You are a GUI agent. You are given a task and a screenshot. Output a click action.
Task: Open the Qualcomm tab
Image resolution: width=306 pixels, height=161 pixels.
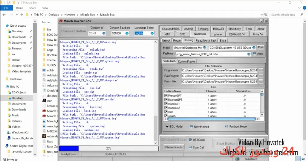200,34
